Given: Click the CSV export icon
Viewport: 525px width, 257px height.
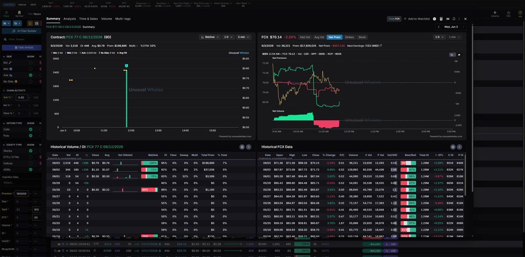Looking at the screenshot, I should [x=508, y=13].
